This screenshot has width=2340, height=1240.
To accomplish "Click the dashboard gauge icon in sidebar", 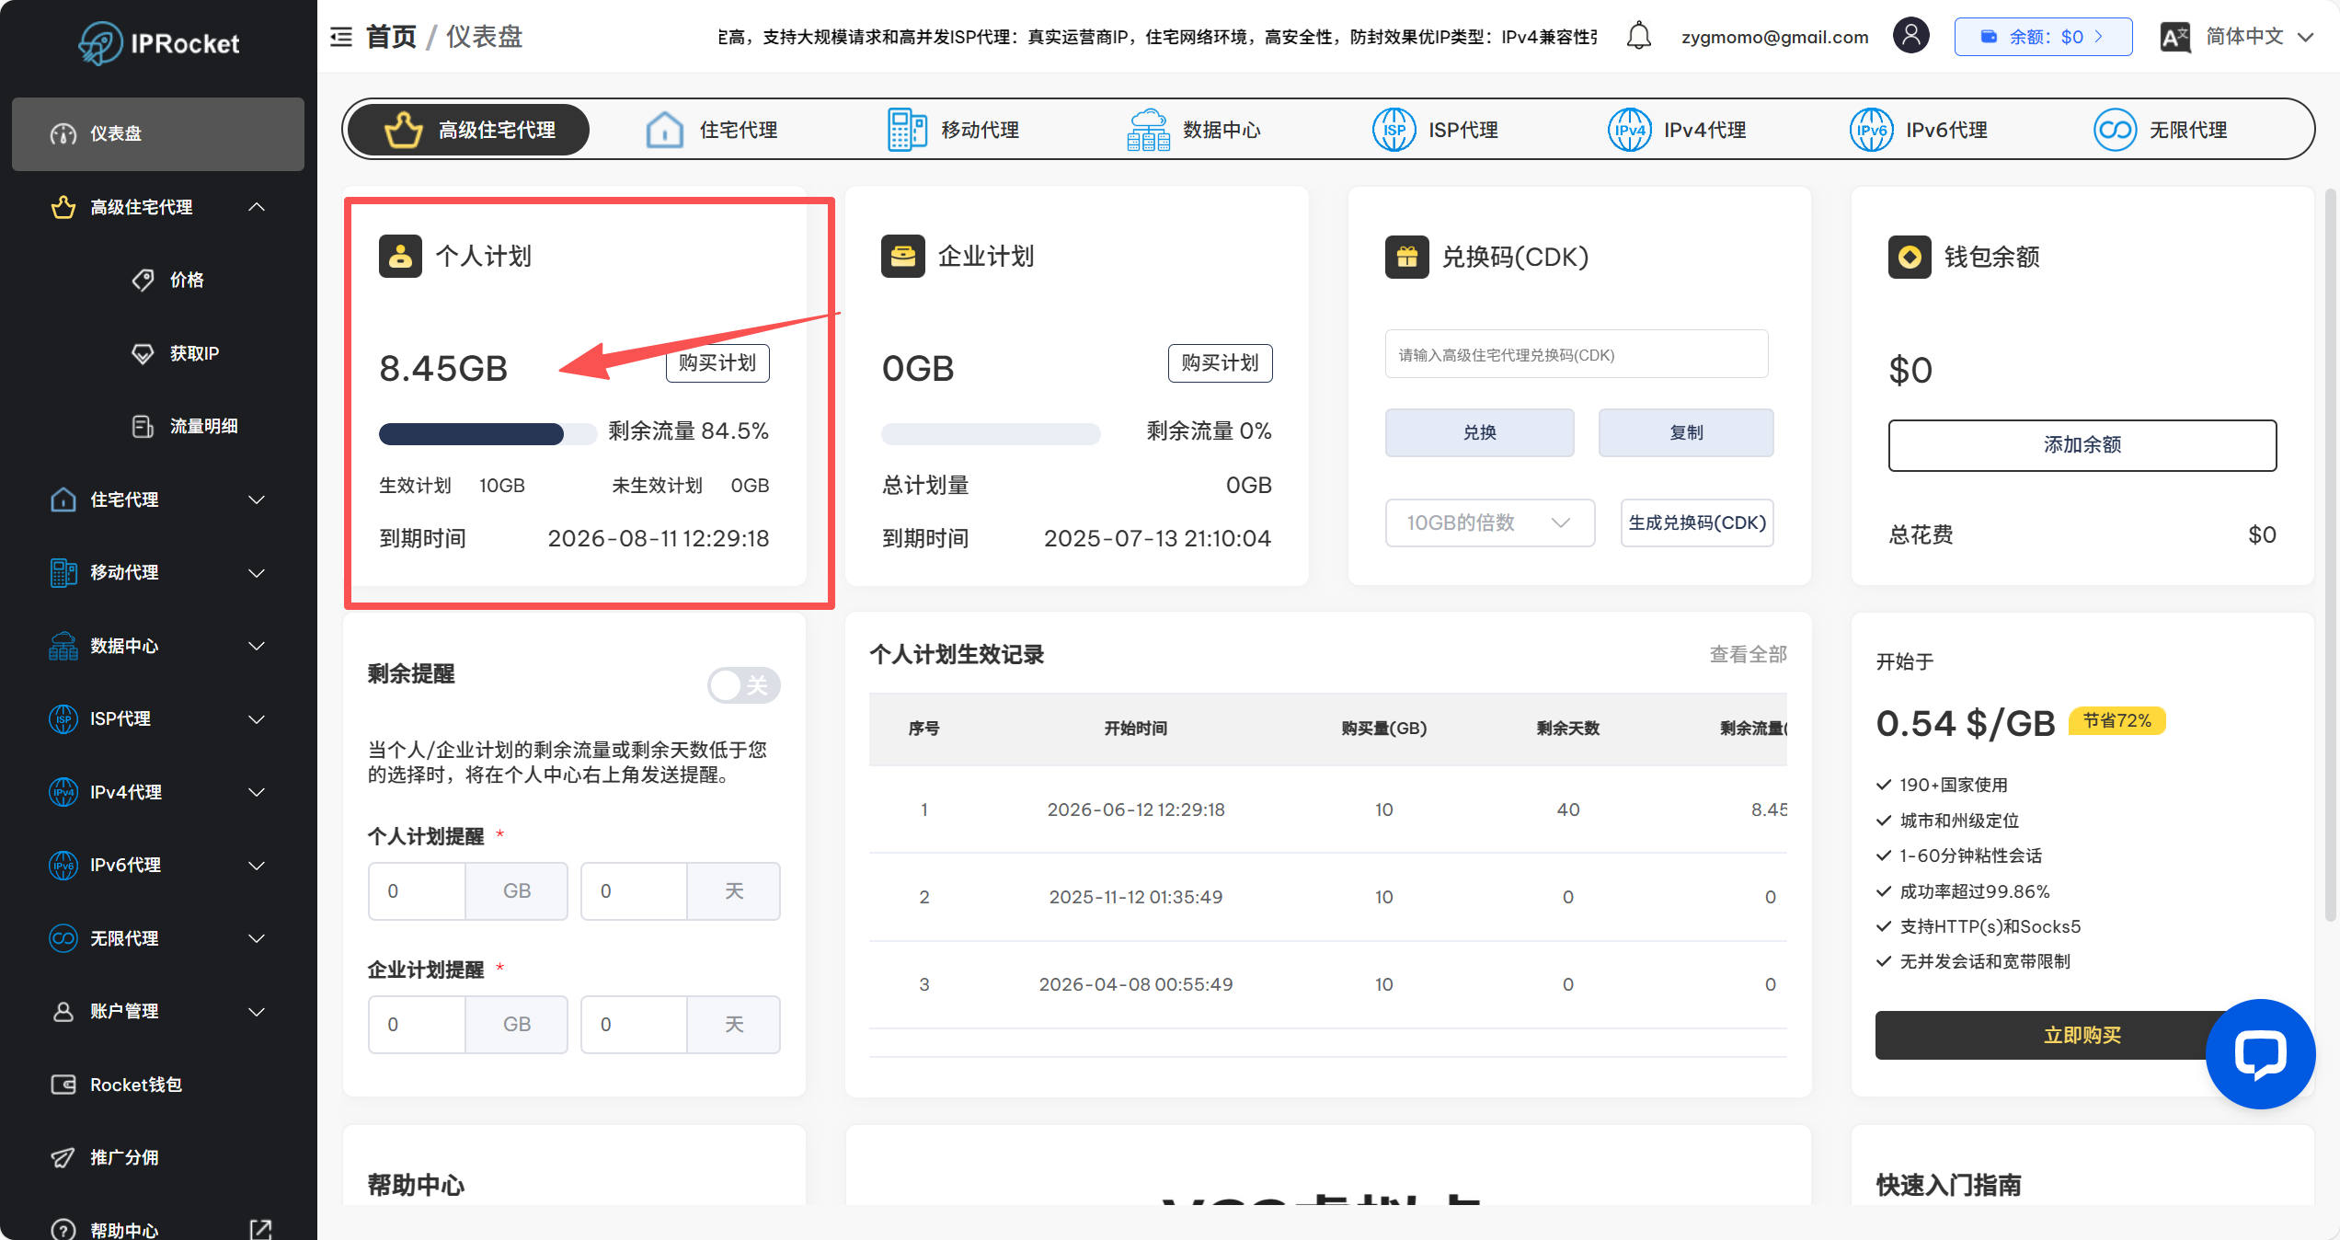I will (63, 133).
